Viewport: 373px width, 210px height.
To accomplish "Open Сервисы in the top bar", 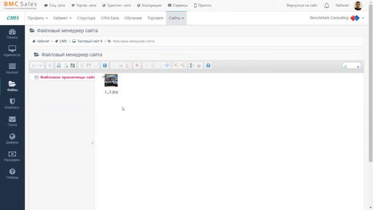I will coord(178,5).
